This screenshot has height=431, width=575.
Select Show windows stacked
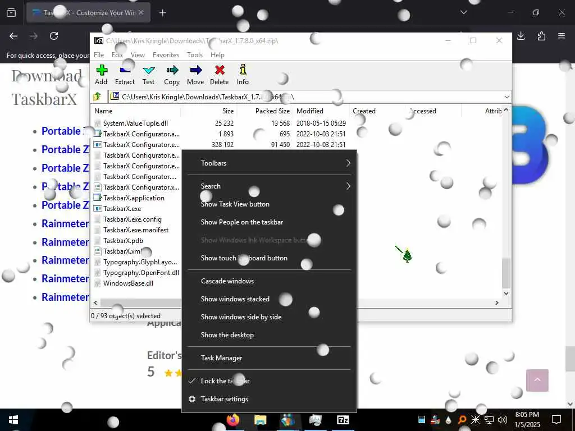269,299
